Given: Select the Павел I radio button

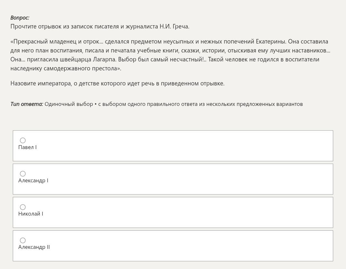Looking at the screenshot, I should point(23,140).
